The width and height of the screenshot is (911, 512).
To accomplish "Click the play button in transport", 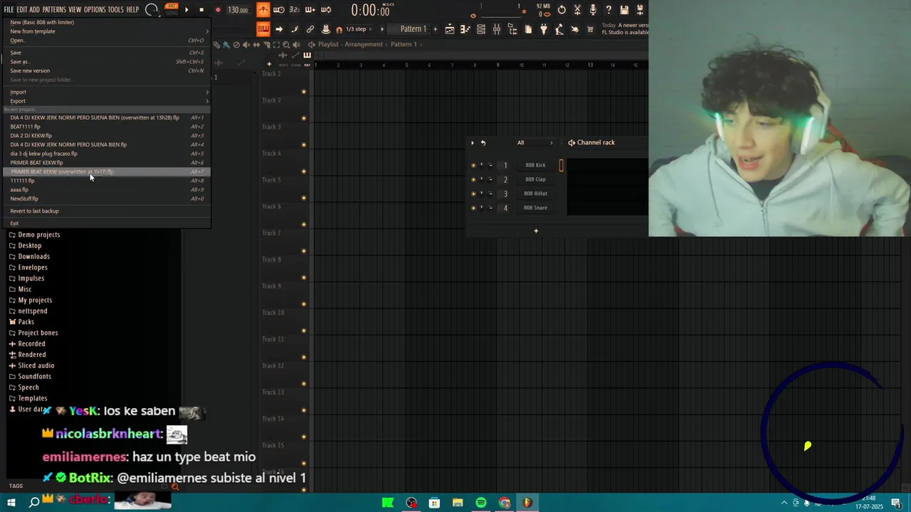I will (186, 10).
